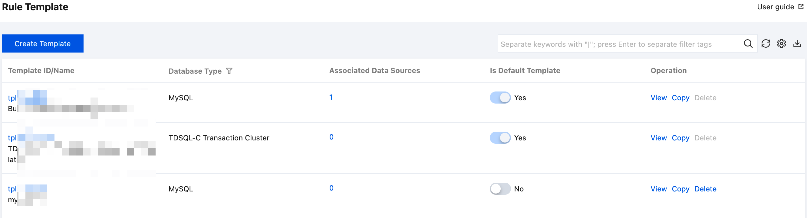This screenshot has height=218, width=807.
Task: Open the Database Type filter icon
Action: [x=229, y=71]
